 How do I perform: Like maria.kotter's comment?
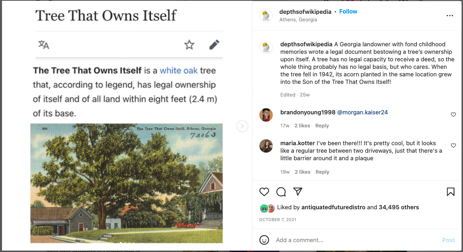(x=453, y=146)
